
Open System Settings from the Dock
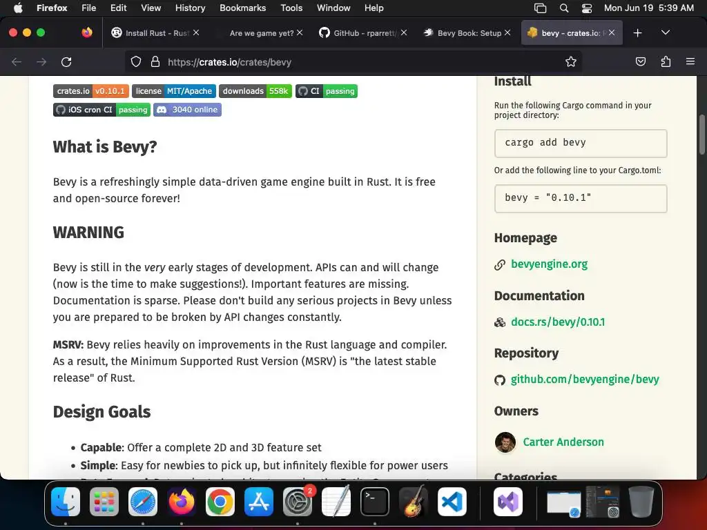click(x=297, y=502)
